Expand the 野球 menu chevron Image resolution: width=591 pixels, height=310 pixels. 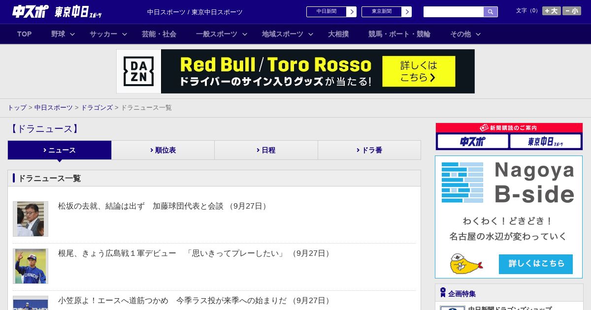[x=72, y=34]
